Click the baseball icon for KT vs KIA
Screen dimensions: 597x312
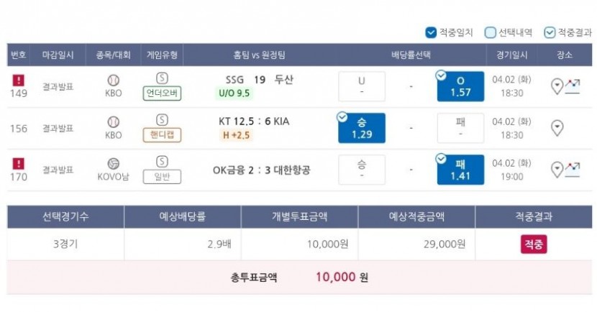pyautogui.click(x=114, y=122)
